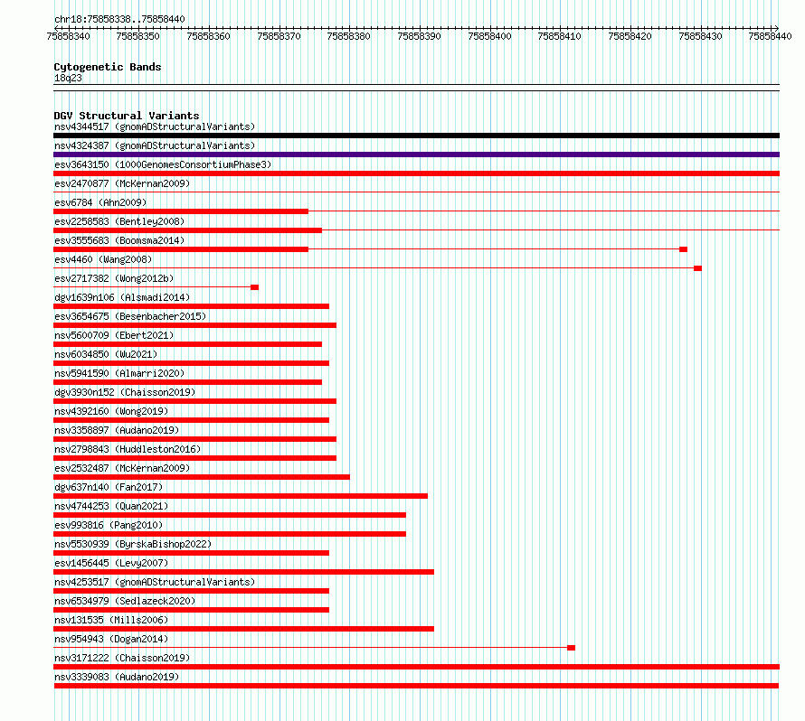
Task: Click ruler position 75858430
Action: [700, 36]
